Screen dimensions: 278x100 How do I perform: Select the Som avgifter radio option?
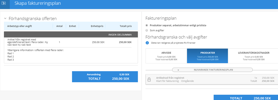tap(147, 30)
